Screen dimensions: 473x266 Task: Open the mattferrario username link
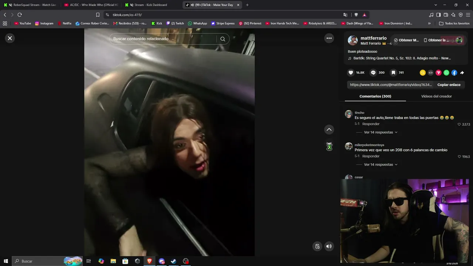click(x=374, y=38)
